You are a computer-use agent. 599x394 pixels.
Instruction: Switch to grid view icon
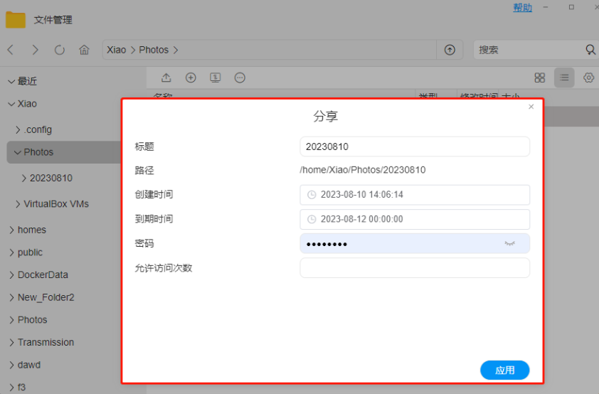[540, 78]
